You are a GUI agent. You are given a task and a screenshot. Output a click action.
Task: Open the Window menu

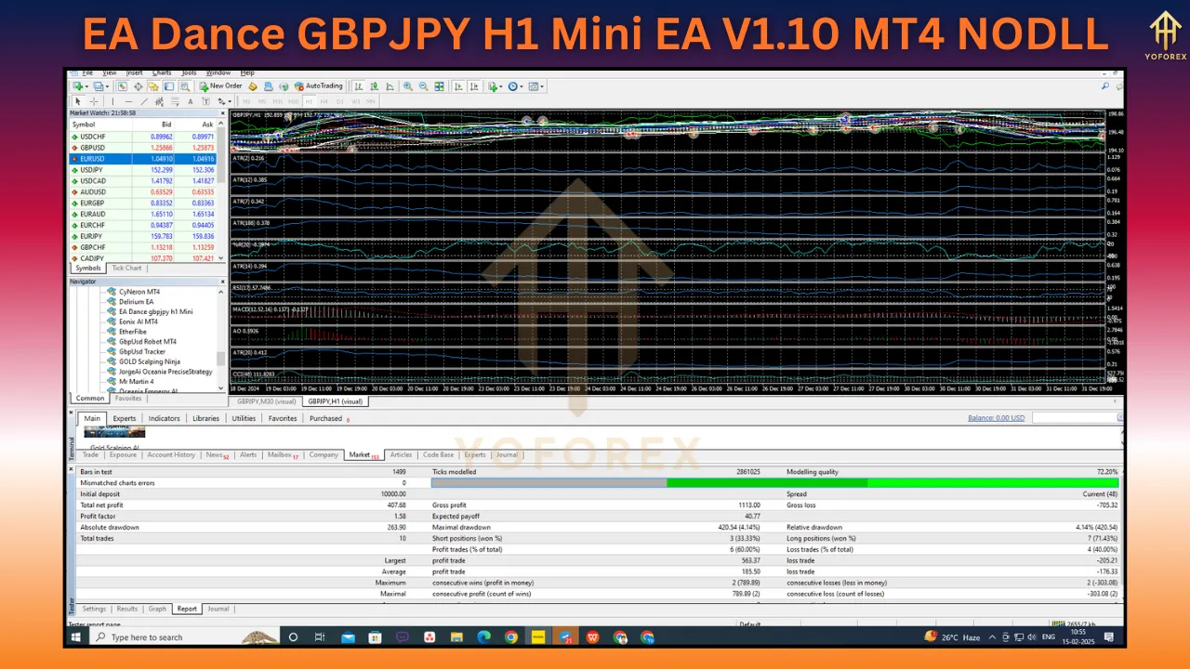click(x=218, y=72)
